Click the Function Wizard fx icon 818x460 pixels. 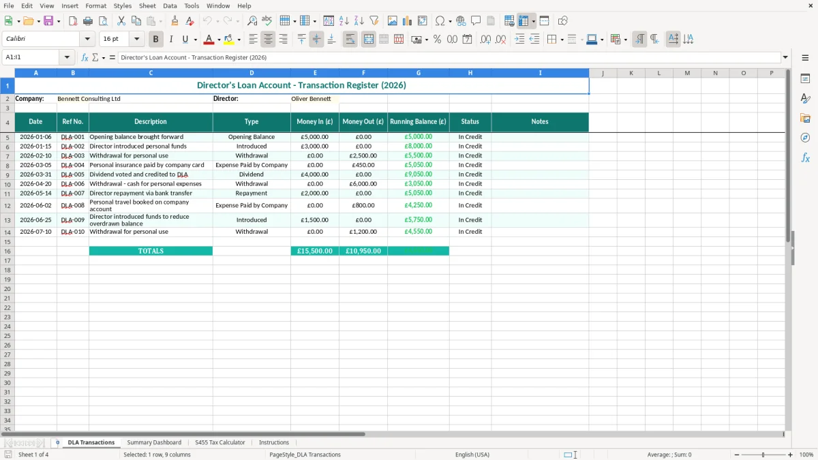pos(85,57)
